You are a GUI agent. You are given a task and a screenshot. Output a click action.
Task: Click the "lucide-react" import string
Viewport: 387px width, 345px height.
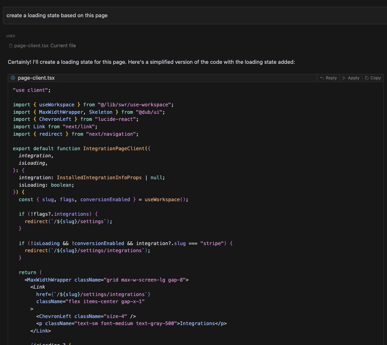point(115,119)
